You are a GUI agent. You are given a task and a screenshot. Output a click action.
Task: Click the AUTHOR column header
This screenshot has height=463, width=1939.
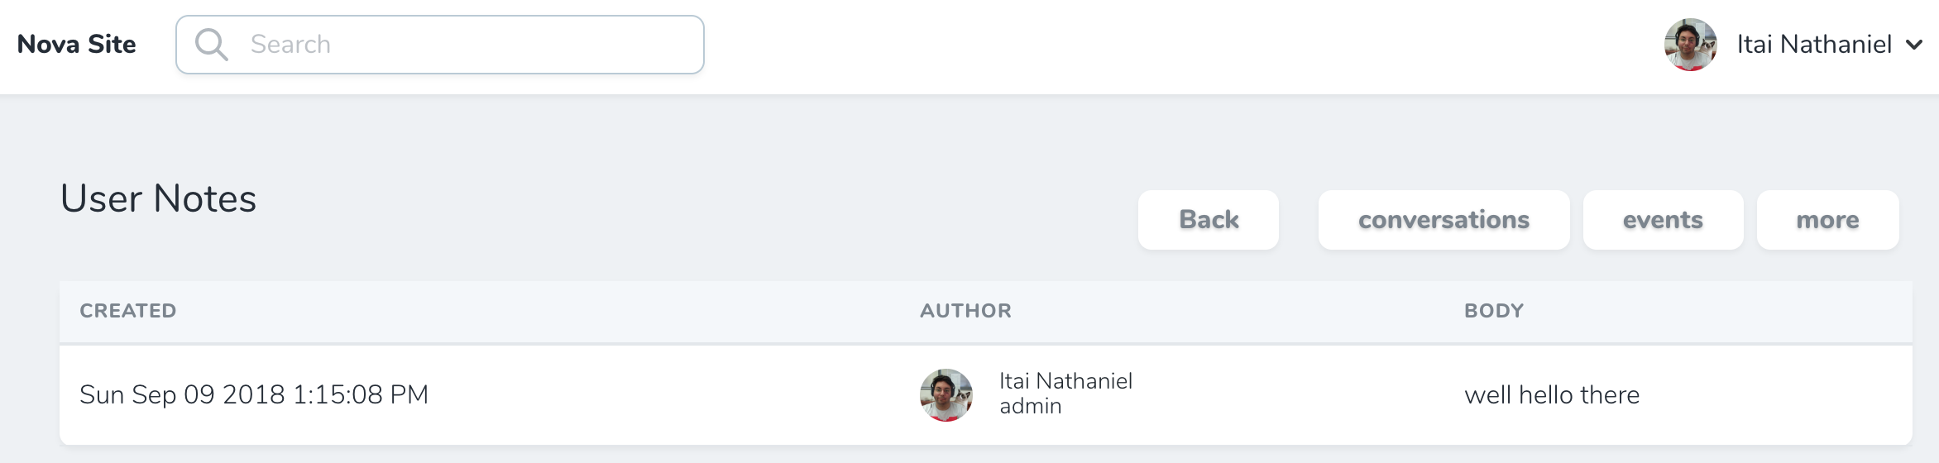coord(965,311)
